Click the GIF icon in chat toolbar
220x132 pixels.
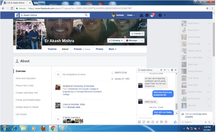[x=148, y=122]
